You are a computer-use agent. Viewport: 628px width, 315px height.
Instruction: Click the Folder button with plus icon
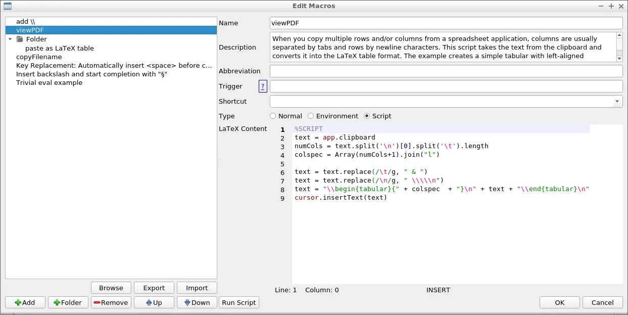click(68, 302)
